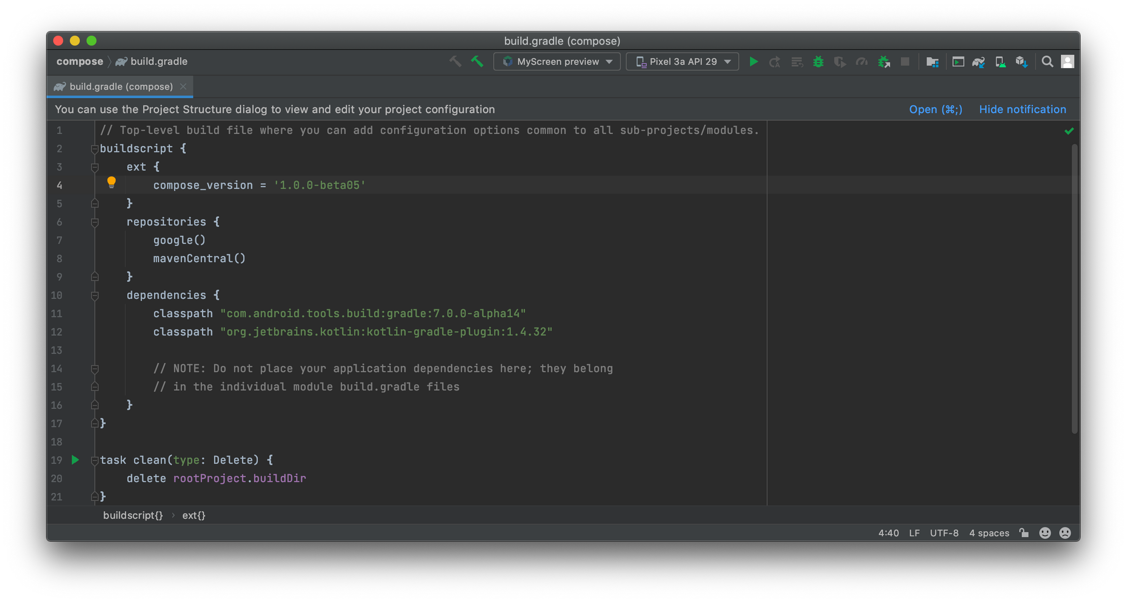Click the compose breadcrumb in navigation bar
This screenshot has height=603, width=1127.
(x=80, y=61)
